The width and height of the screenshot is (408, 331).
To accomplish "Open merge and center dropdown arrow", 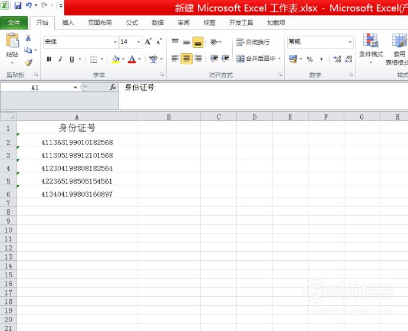I will pyautogui.click(x=279, y=58).
